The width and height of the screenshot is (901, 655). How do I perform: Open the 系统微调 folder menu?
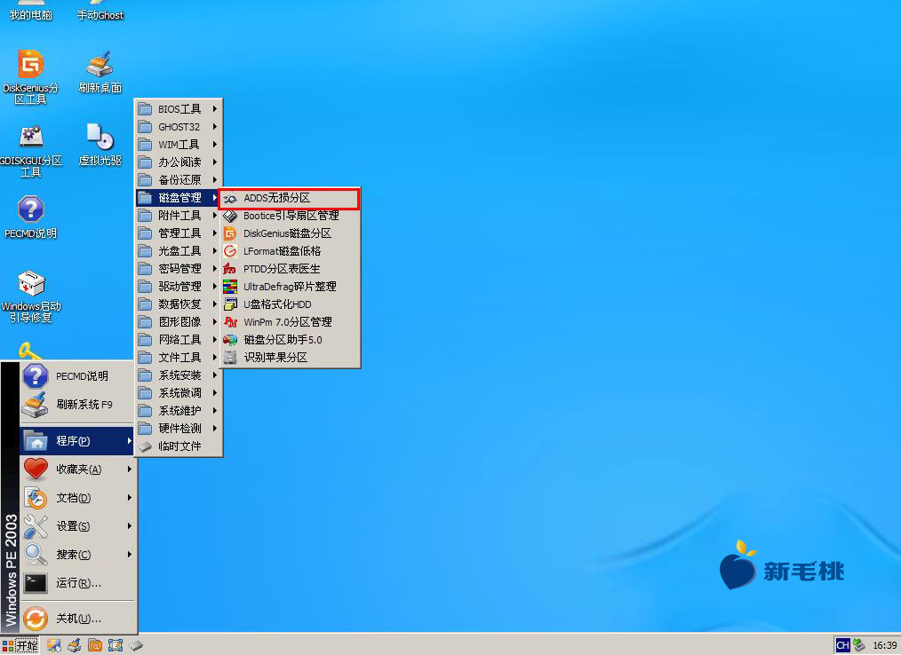pos(179,393)
